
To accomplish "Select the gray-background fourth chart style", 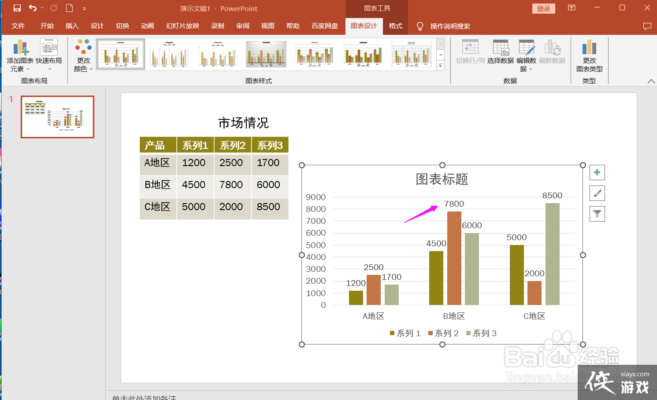I will click(x=266, y=54).
